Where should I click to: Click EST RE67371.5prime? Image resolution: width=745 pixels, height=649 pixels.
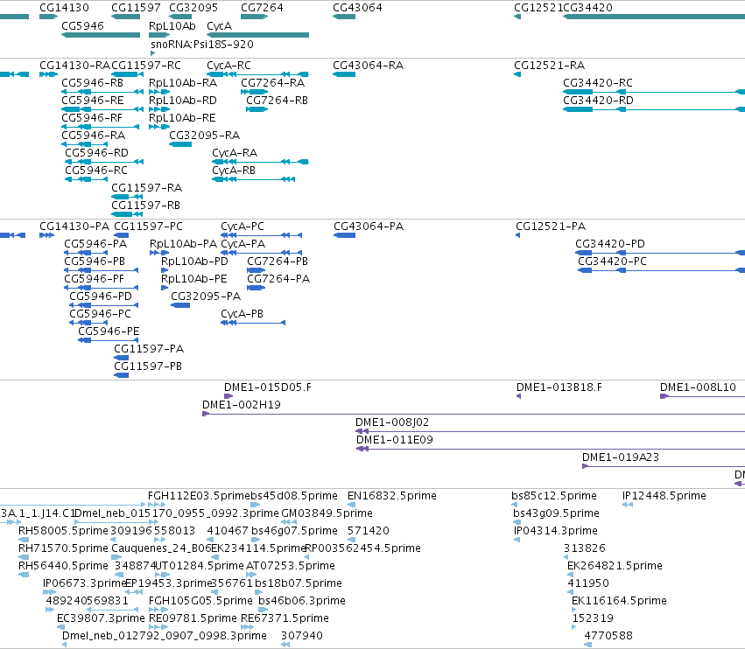[285, 618]
